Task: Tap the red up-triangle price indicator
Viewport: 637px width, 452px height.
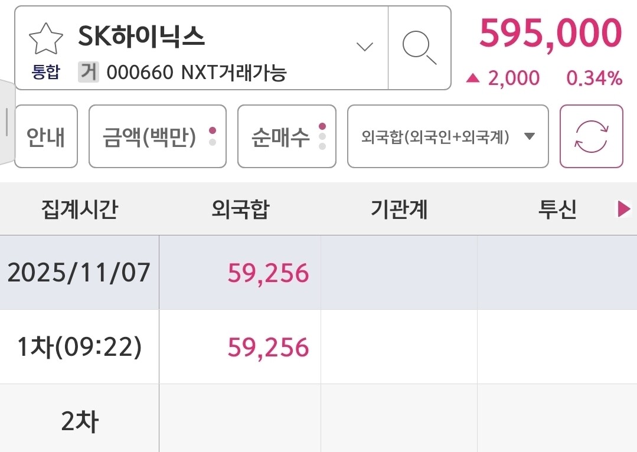Action: point(472,78)
